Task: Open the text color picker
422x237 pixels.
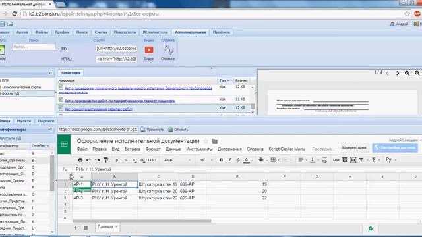Action: pyautogui.click(x=247, y=160)
